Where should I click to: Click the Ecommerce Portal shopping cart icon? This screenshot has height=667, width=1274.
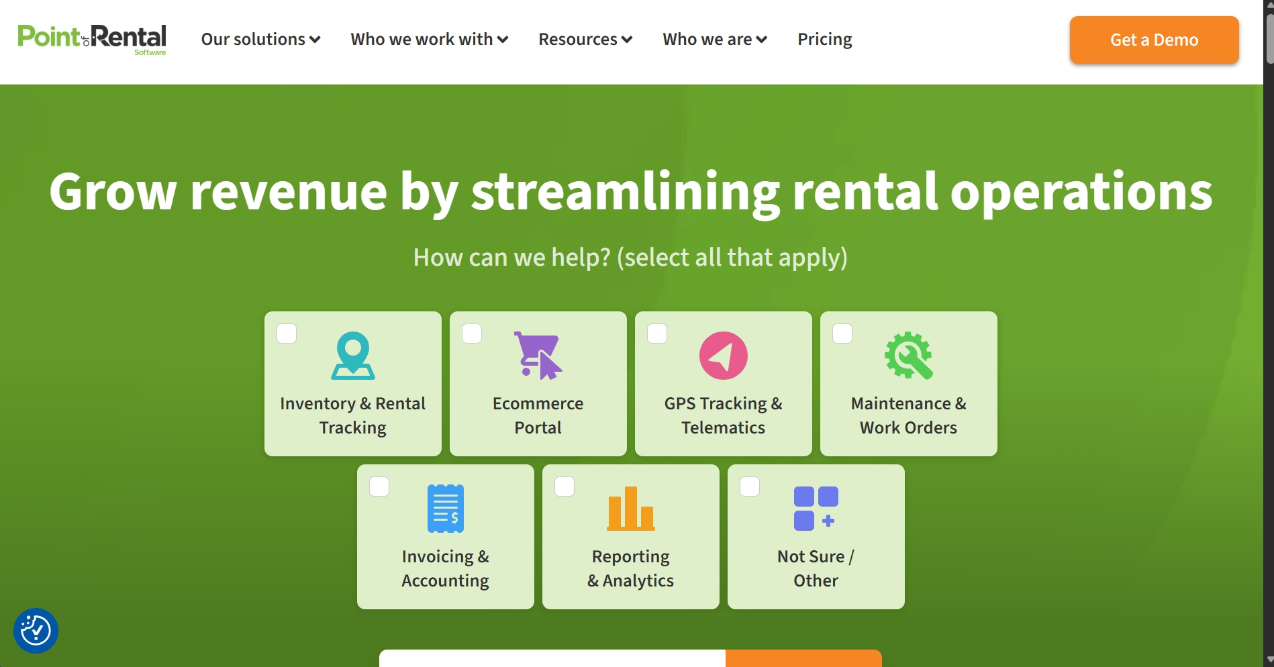click(538, 356)
